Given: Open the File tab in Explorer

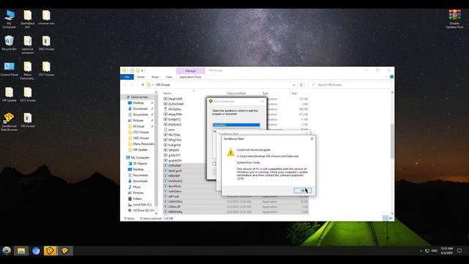Looking at the screenshot, I should (127, 77).
